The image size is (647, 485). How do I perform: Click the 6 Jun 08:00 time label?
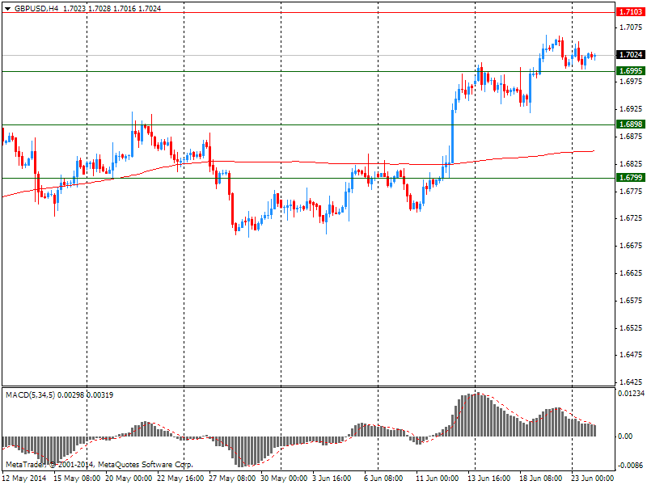(383, 479)
